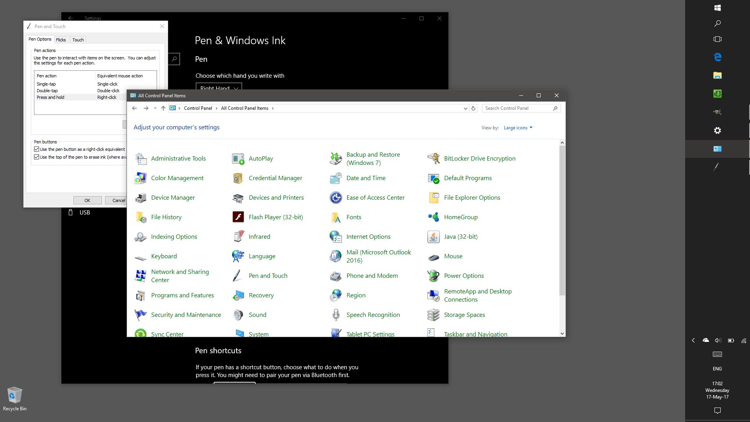750x422 pixels.
Task: Switch to the Touch tab
Action: [x=78, y=40]
